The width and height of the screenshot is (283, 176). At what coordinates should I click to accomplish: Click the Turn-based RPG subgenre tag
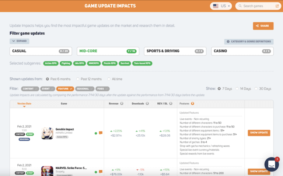point(142,63)
